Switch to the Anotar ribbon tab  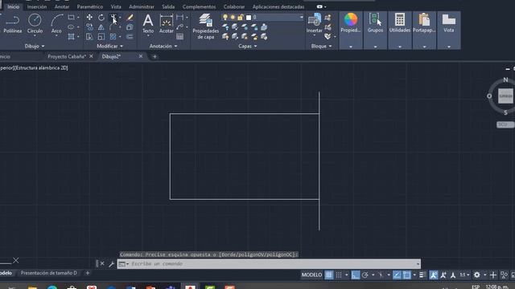(62, 6)
